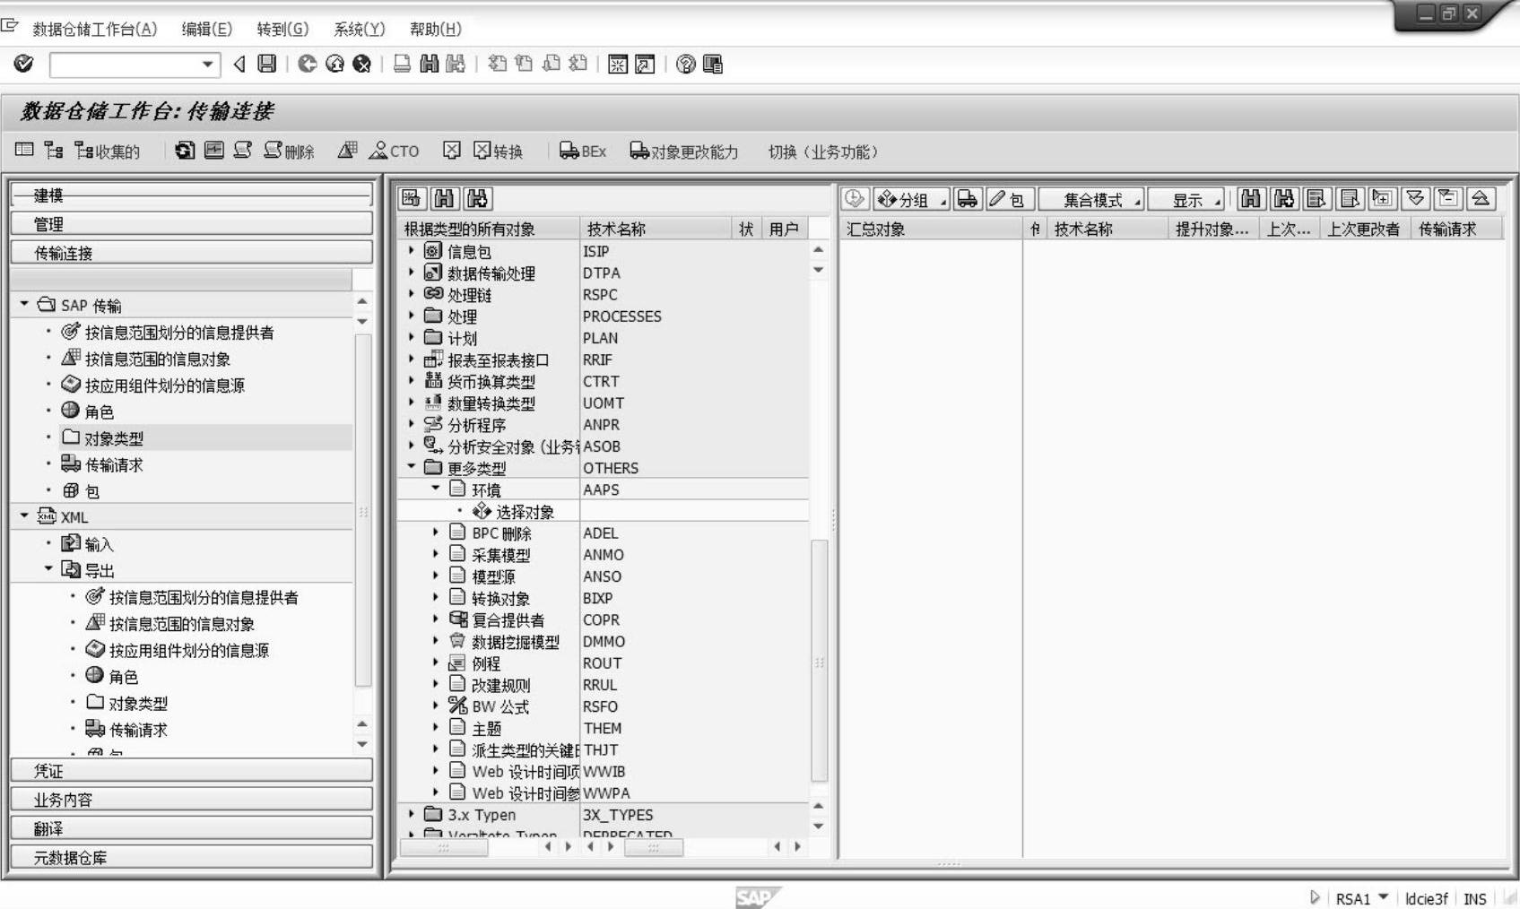Click the Help question mark icon

(x=686, y=64)
